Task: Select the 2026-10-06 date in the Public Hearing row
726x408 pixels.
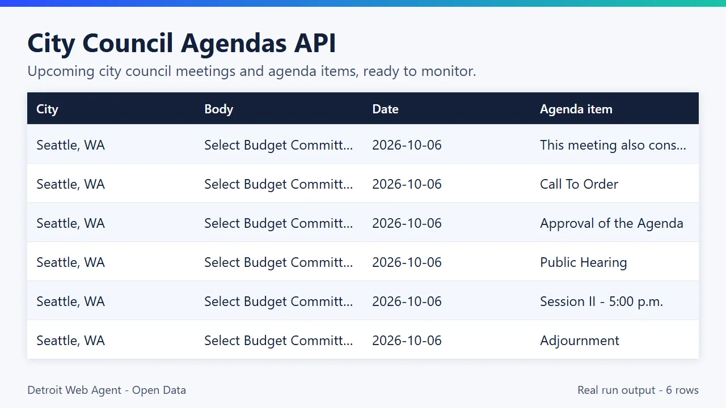Action: 407,262
